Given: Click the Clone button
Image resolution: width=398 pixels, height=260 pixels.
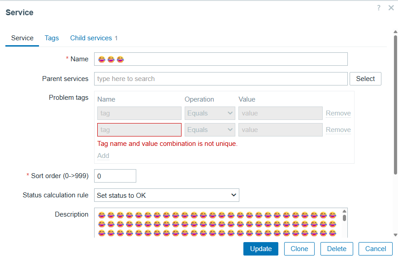Looking at the screenshot, I should pos(299,249).
